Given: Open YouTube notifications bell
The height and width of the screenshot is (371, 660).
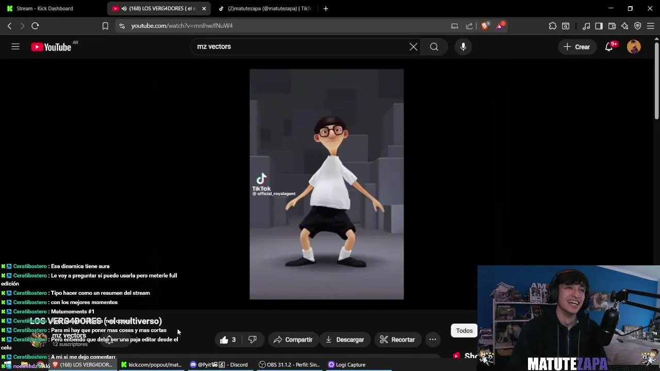Looking at the screenshot, I should click(609, 47).
